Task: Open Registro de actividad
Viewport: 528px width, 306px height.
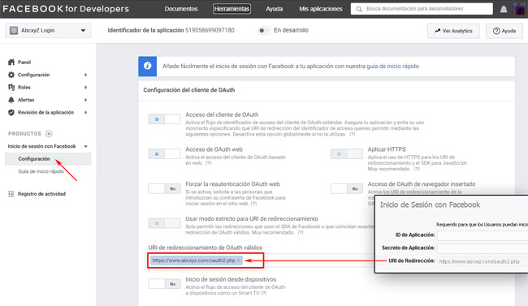Action: point(41,194)
